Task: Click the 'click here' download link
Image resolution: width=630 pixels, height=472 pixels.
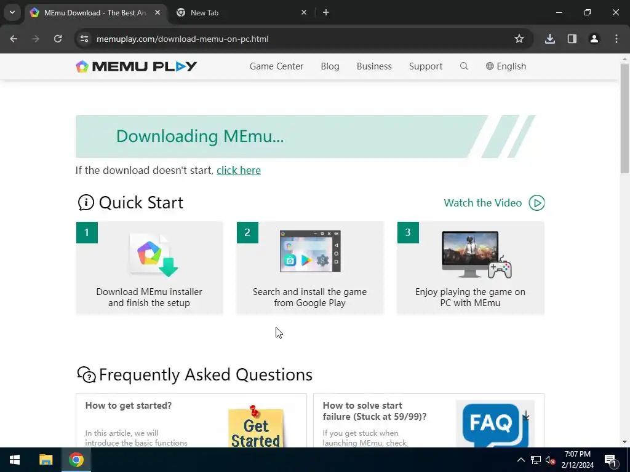Action: pos(239,171)
